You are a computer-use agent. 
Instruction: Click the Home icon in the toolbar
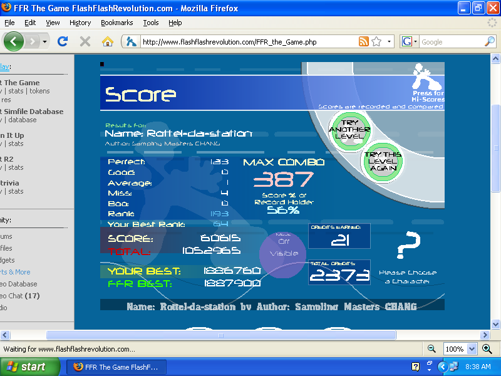[108, 41]
